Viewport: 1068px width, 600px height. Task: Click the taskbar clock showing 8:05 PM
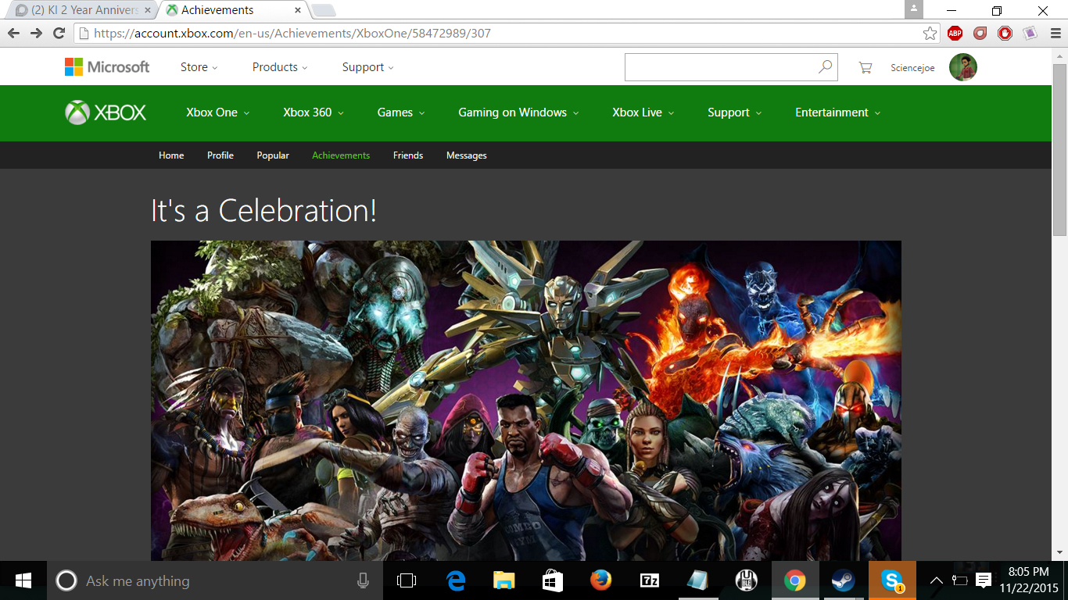1028,580
